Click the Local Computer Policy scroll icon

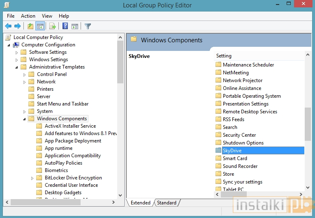pos(8,37)
